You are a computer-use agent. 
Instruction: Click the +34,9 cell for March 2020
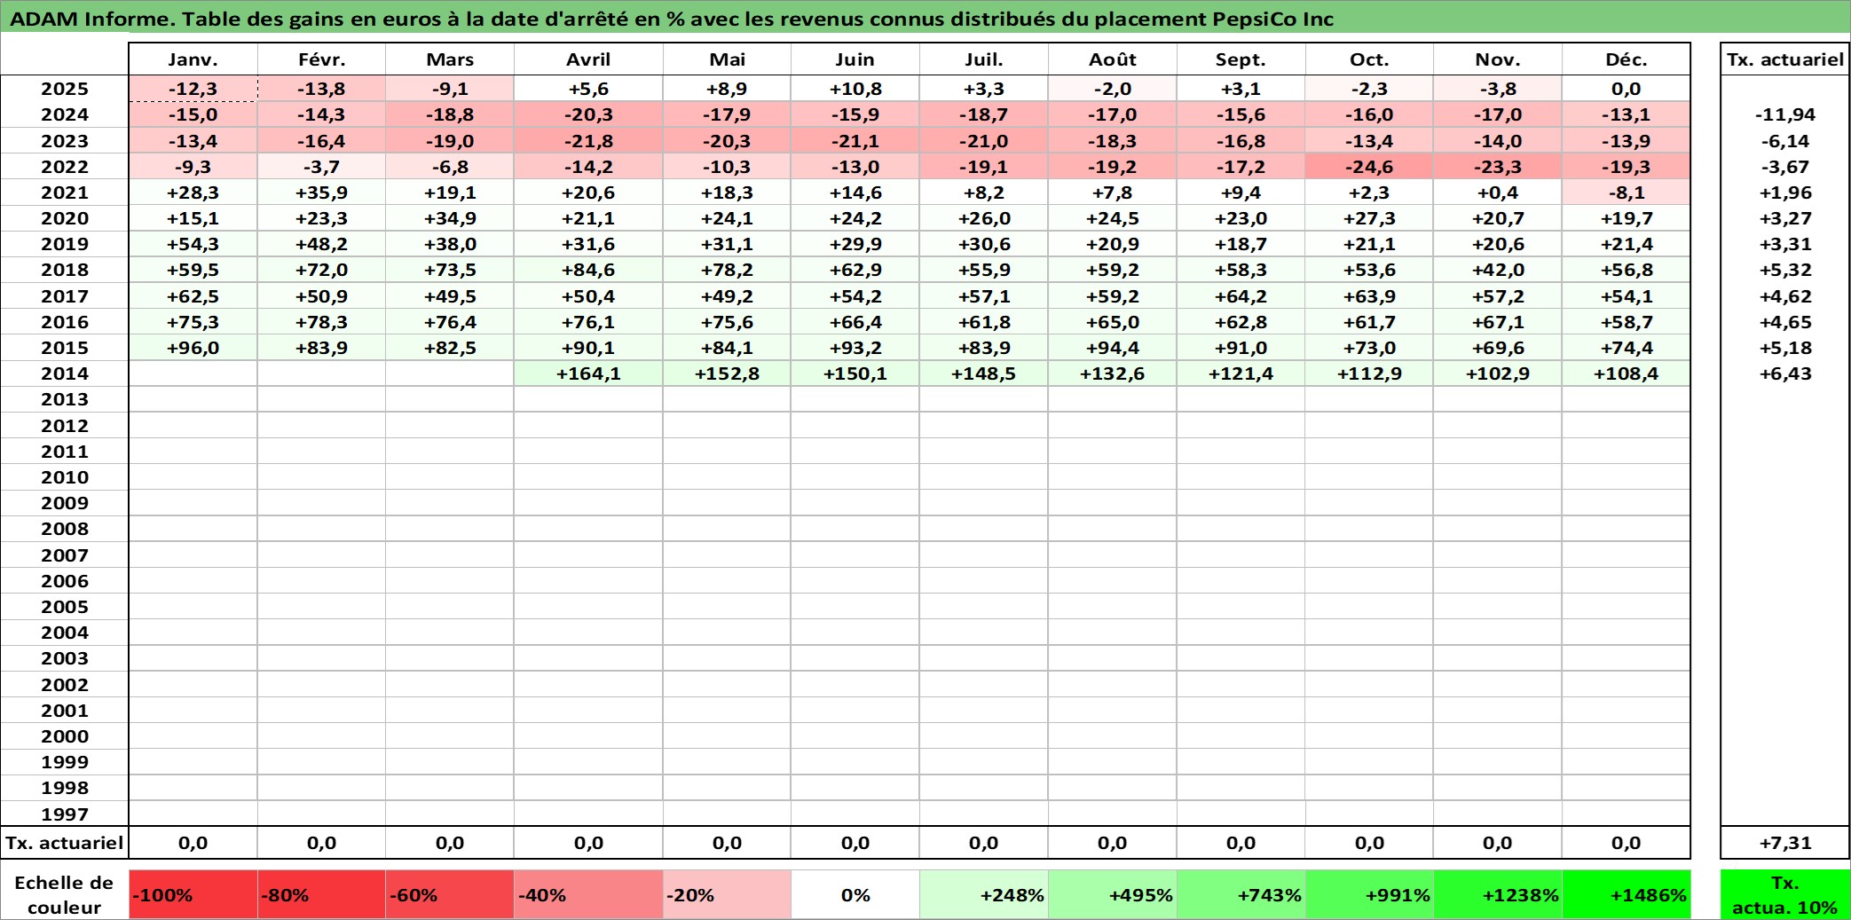pyautogui.click(x=450, y=218)
